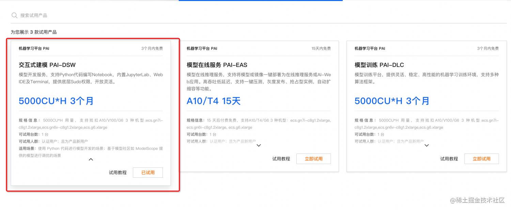Focus the 搜索试用产品 search field
Screen dimensions: 511x210
pyautogui.click(x=258, y=15)
